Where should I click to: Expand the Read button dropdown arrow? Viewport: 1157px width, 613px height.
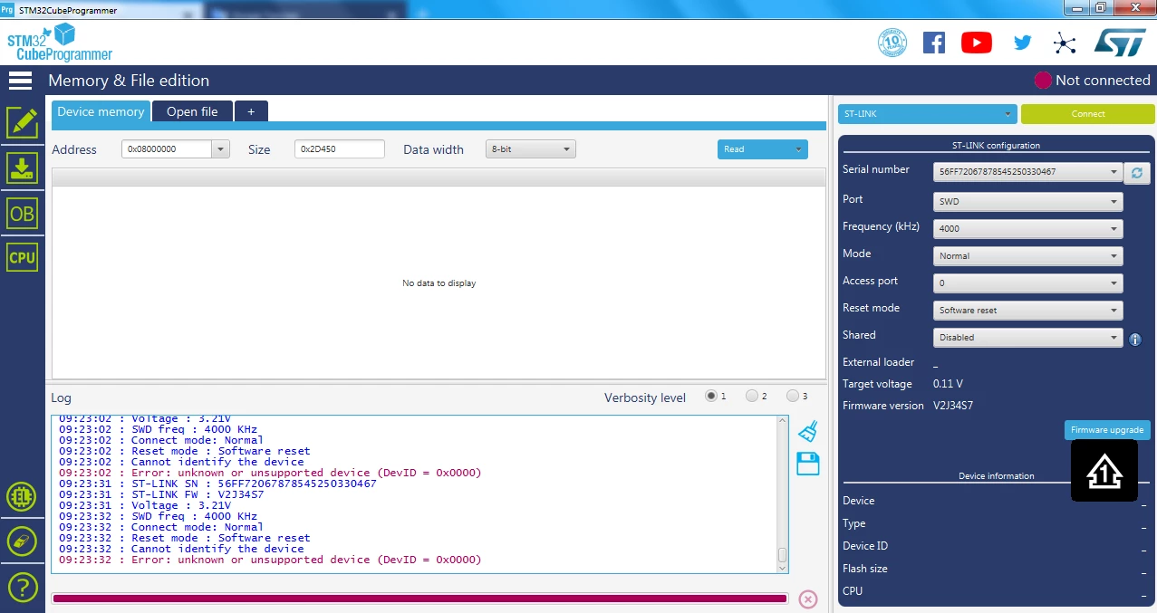tap(798, 149)
